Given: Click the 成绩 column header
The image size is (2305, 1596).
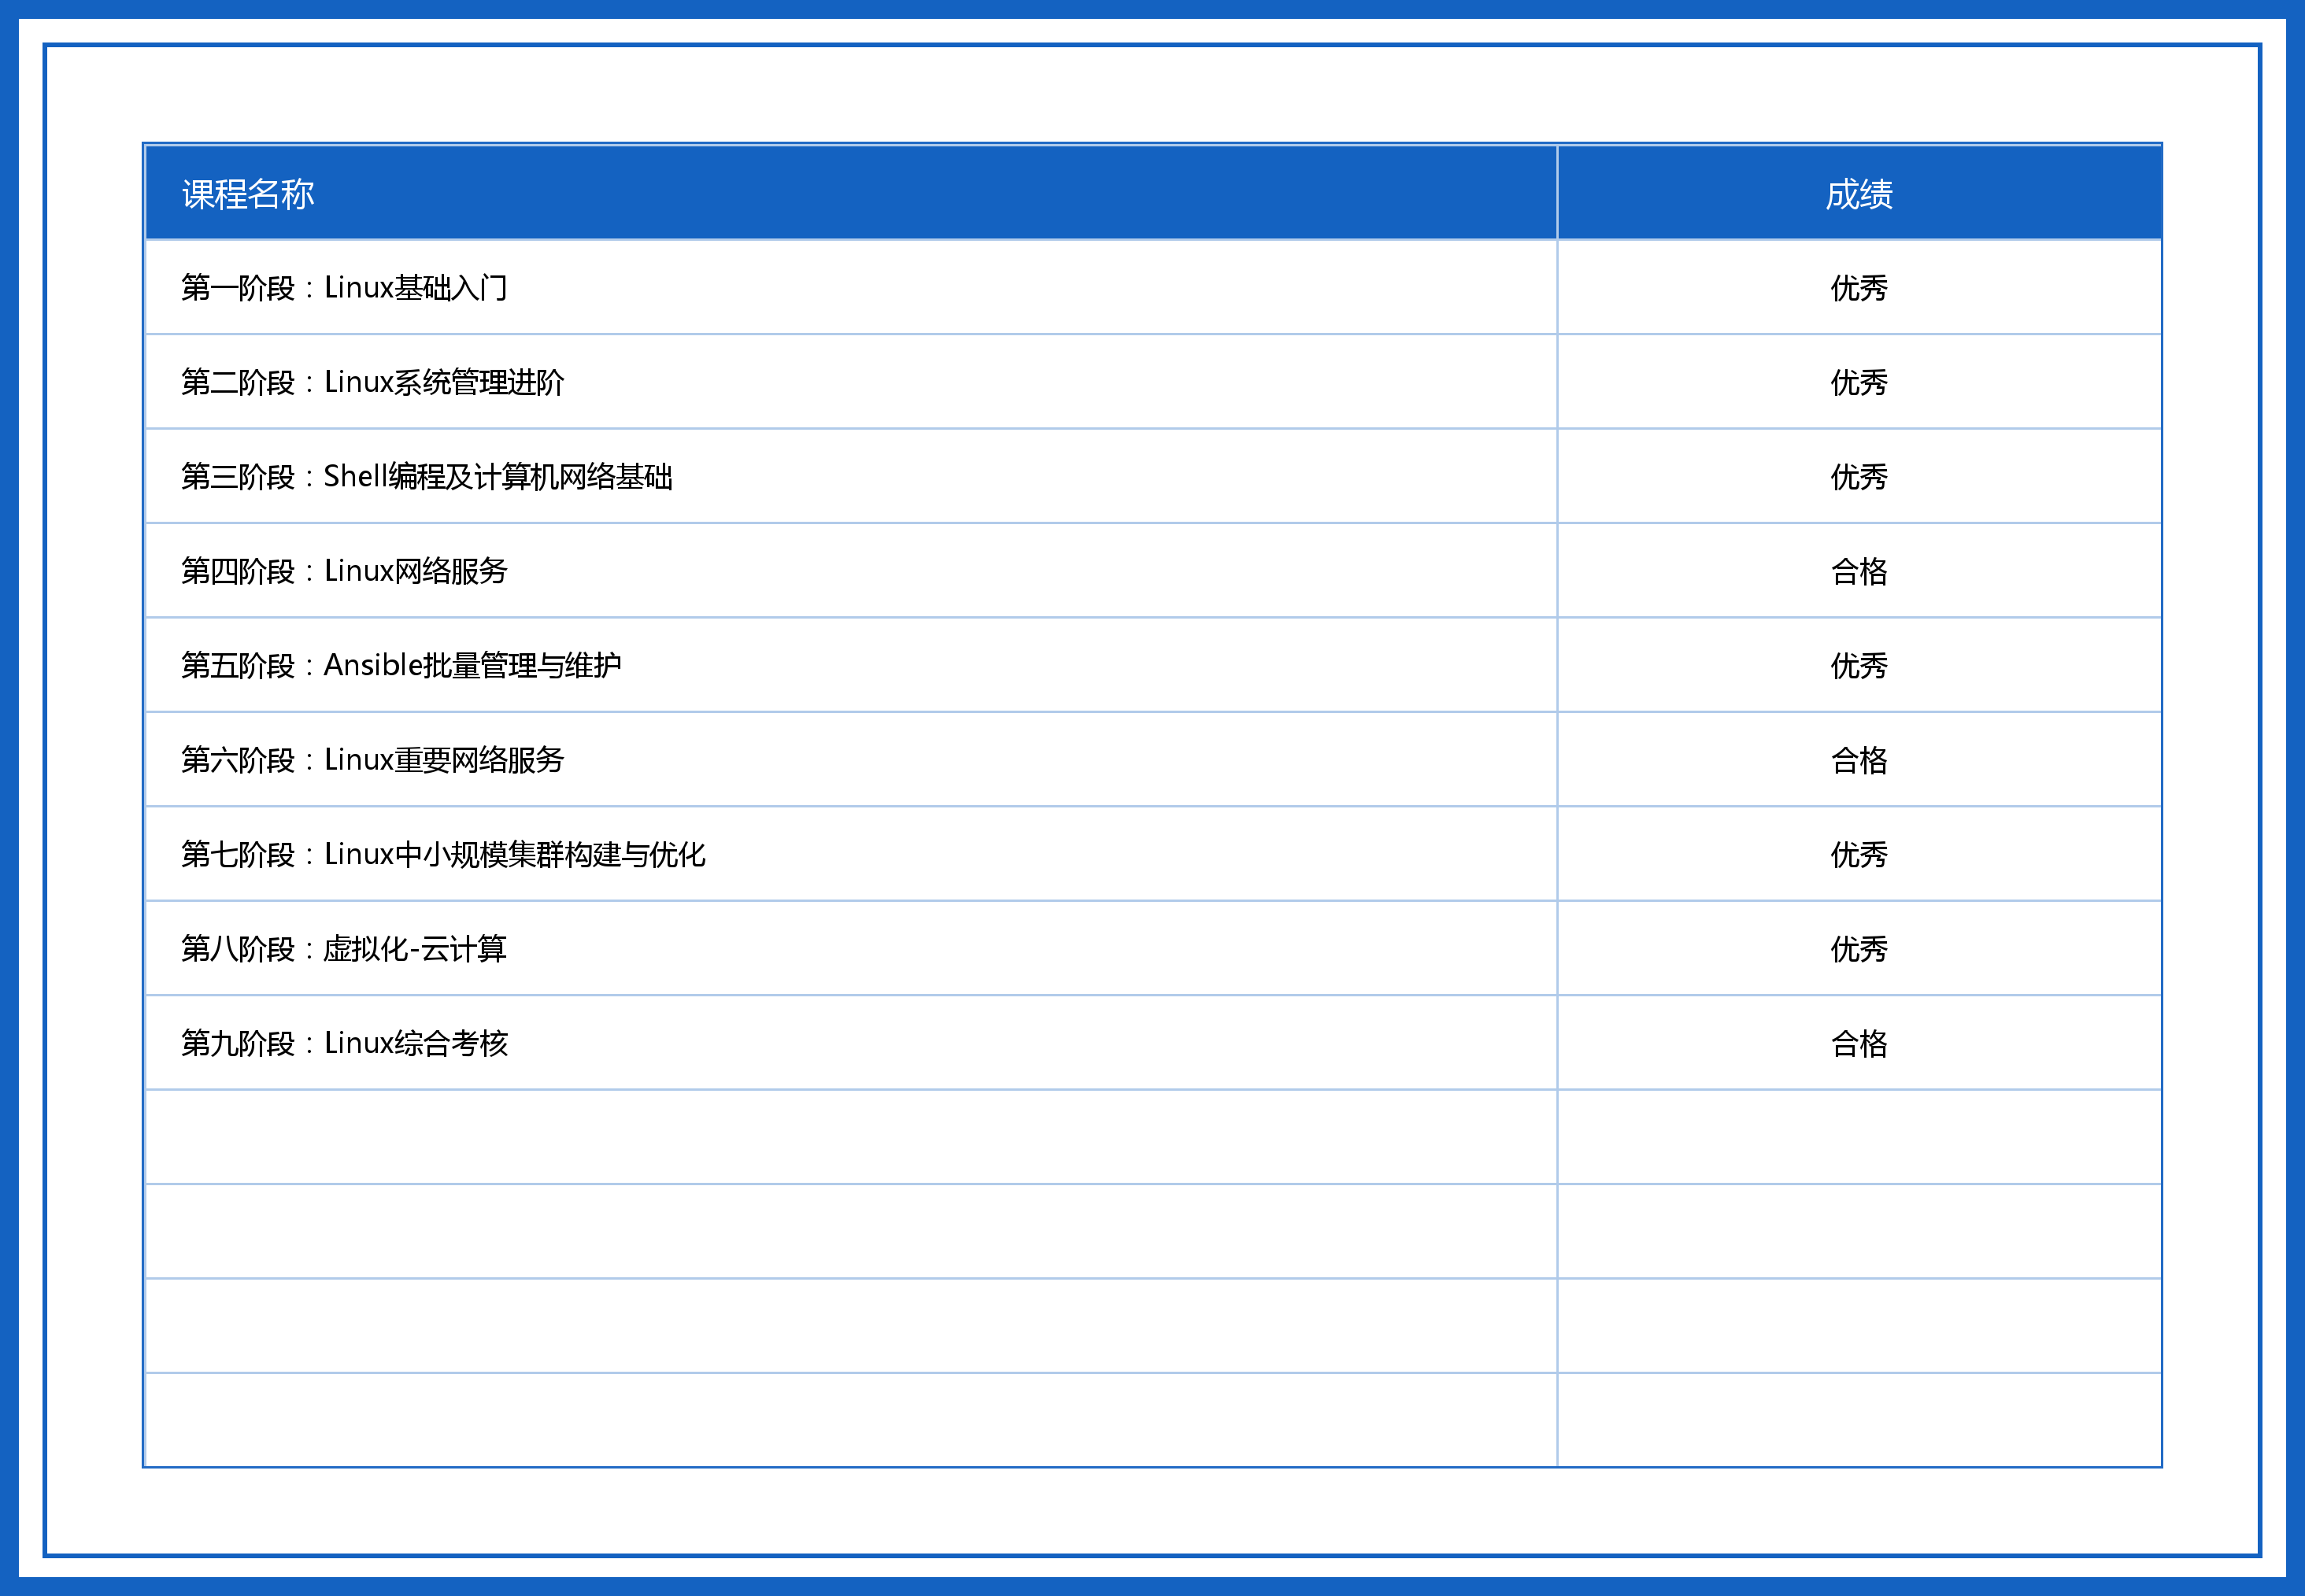Looking at the screenshot, I should (x=1858, y=194).
